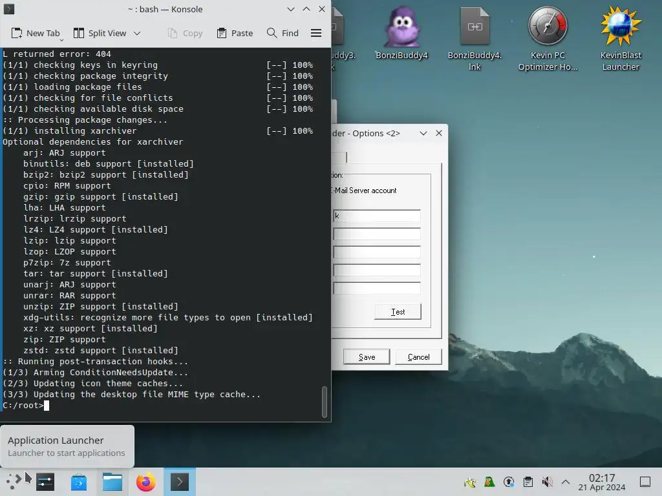662x496 pixels.
Task: Click the Show Desktop button in the panel
Action: [x=645, y=482]
